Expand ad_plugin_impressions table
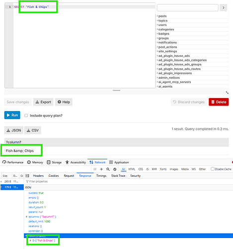 [175, 73]
